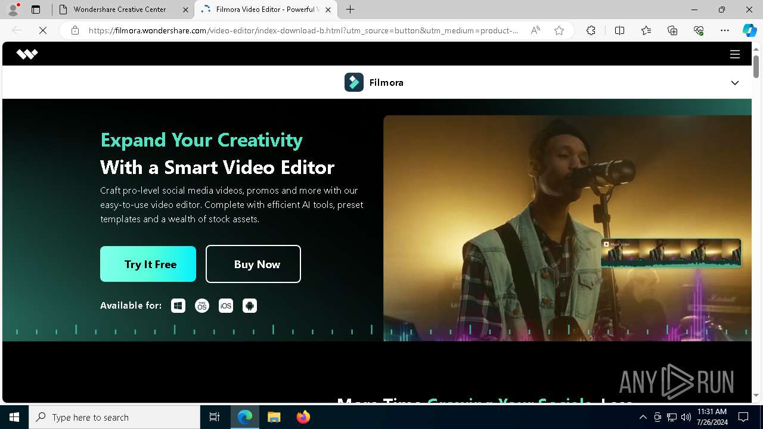The height and width of the screenshot is (429, 763).
Task: Click the Filmora product logo icon
Action: point(354,82)
